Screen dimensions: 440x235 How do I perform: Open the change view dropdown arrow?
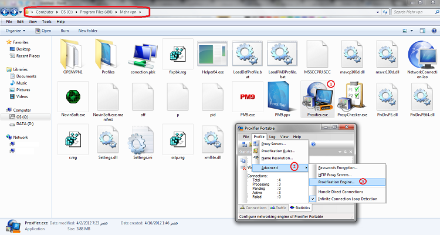point(412,31)
